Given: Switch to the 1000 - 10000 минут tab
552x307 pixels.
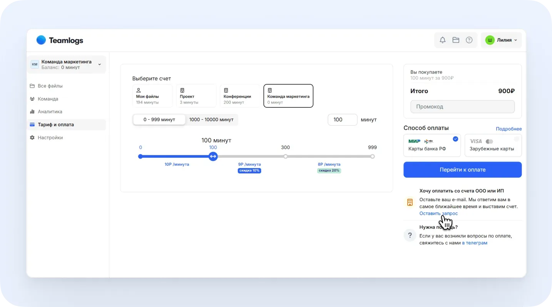Looking at the screenshot, I should point(211,120).
